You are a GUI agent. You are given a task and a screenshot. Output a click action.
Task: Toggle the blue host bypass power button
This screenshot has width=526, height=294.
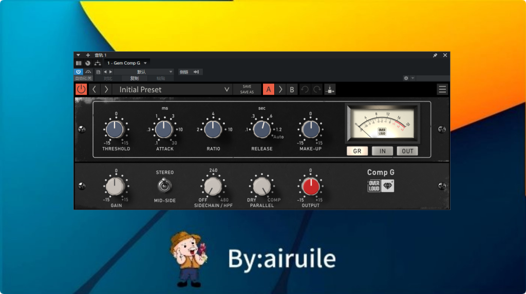click(x=78, y=72)
